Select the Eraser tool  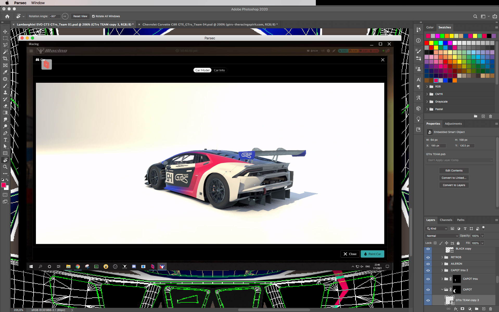coord(5,106)
